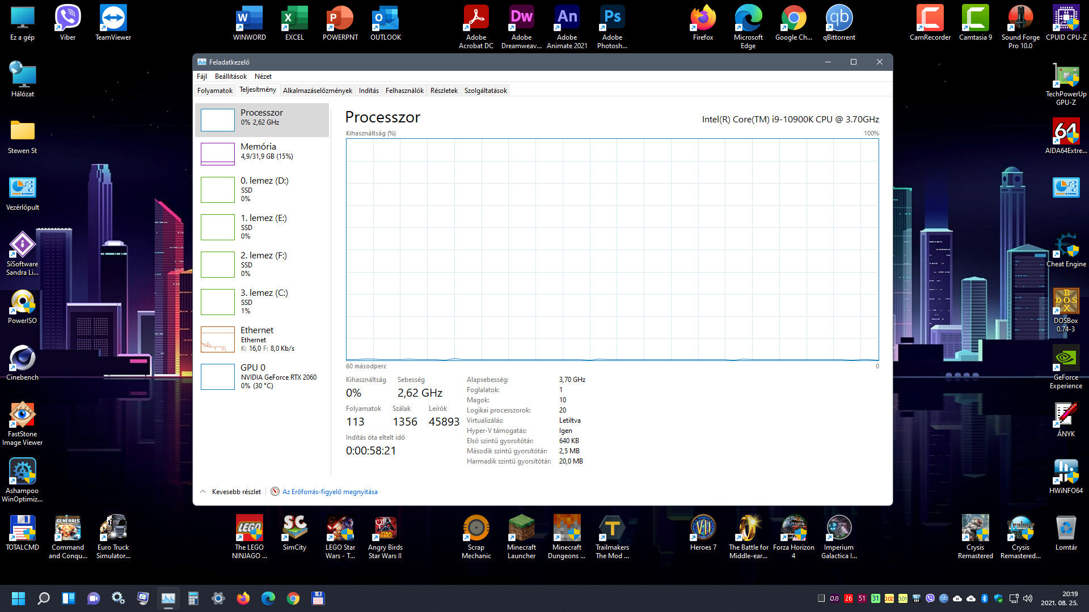Select the Memória performance graph thumbnail
This screenshot has width=1089, height=612.
pos(218,154)
